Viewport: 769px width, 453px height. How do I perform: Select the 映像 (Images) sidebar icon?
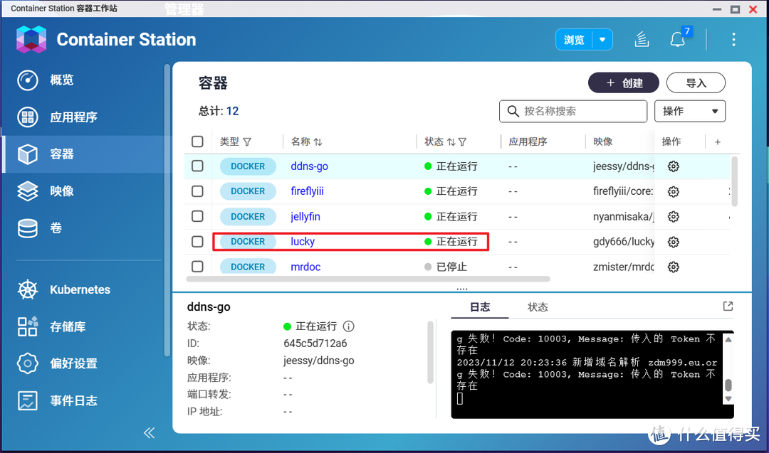click(61, 191)
